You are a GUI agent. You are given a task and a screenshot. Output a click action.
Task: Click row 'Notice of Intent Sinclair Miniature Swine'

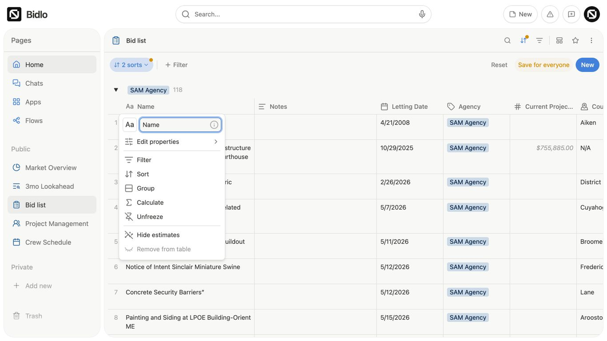183,267
